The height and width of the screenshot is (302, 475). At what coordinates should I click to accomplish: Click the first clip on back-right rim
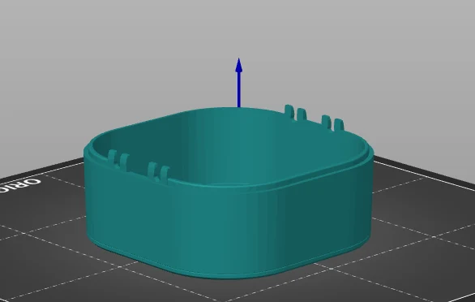289,111
